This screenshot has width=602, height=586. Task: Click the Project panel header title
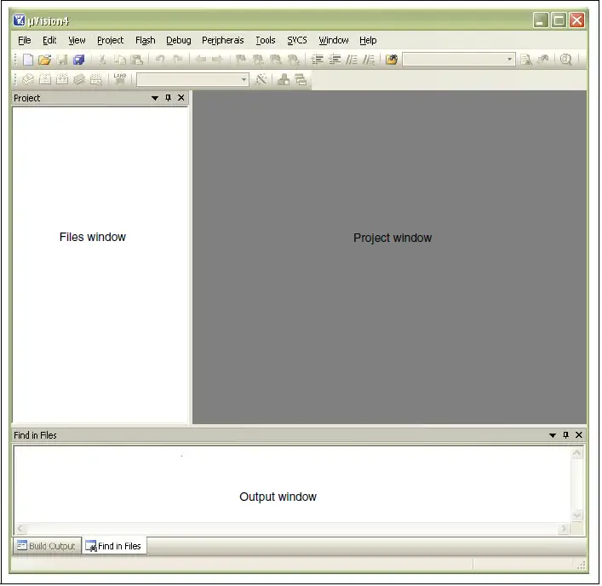[x=27, y=98]
